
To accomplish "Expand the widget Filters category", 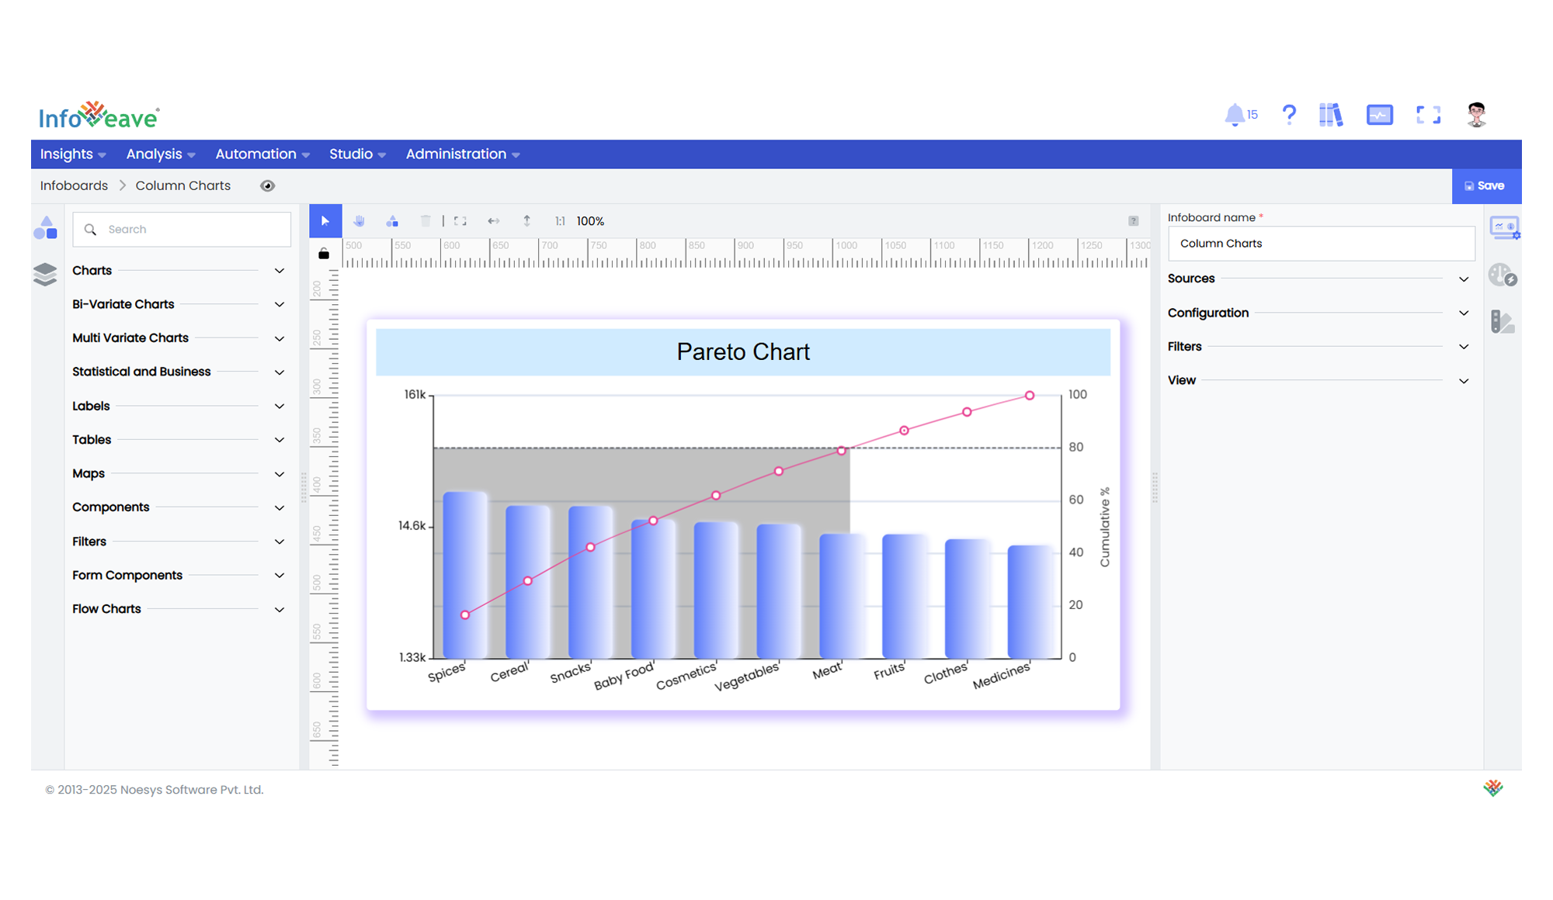I will pyautogui.click(x=179, y=542).
